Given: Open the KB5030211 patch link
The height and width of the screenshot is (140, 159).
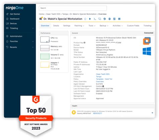Looking at the screenshot, I should coord(97,113).
